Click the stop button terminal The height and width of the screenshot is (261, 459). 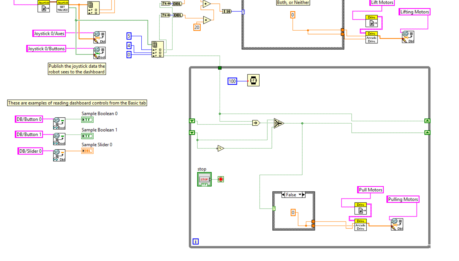(204, 179)
